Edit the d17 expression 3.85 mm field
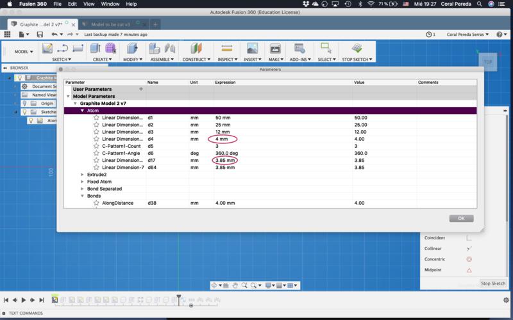Image resolution: width=513 pixels, height=320 pixels. pos(283,161)
